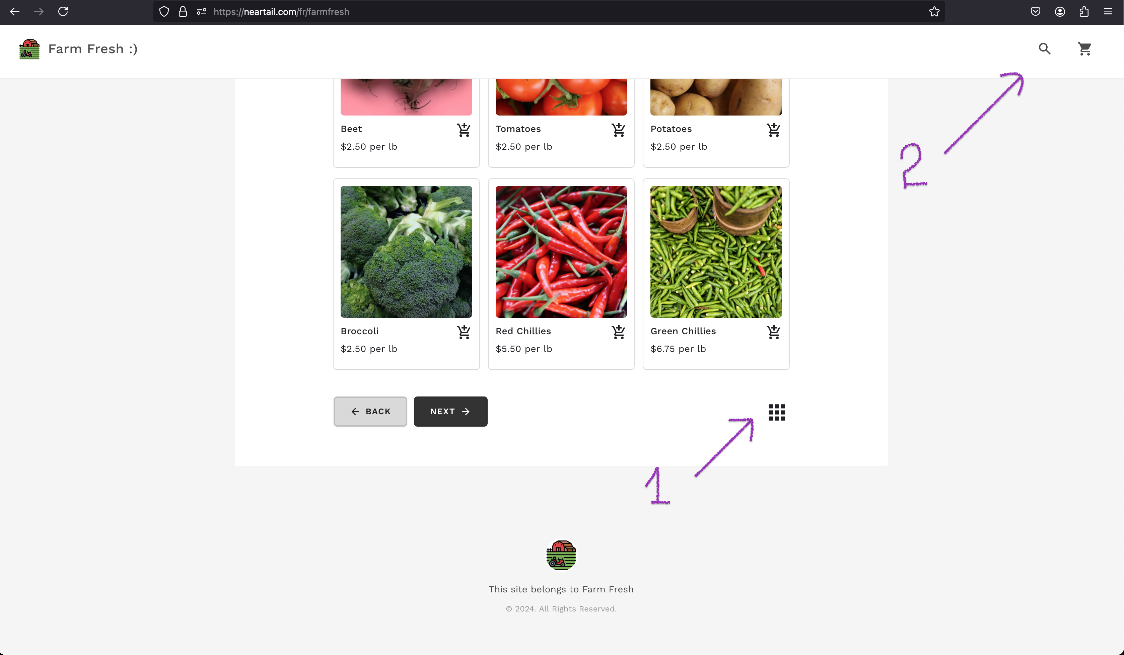
Task: Go to the NEXT products page
Action: pos(450,412)
